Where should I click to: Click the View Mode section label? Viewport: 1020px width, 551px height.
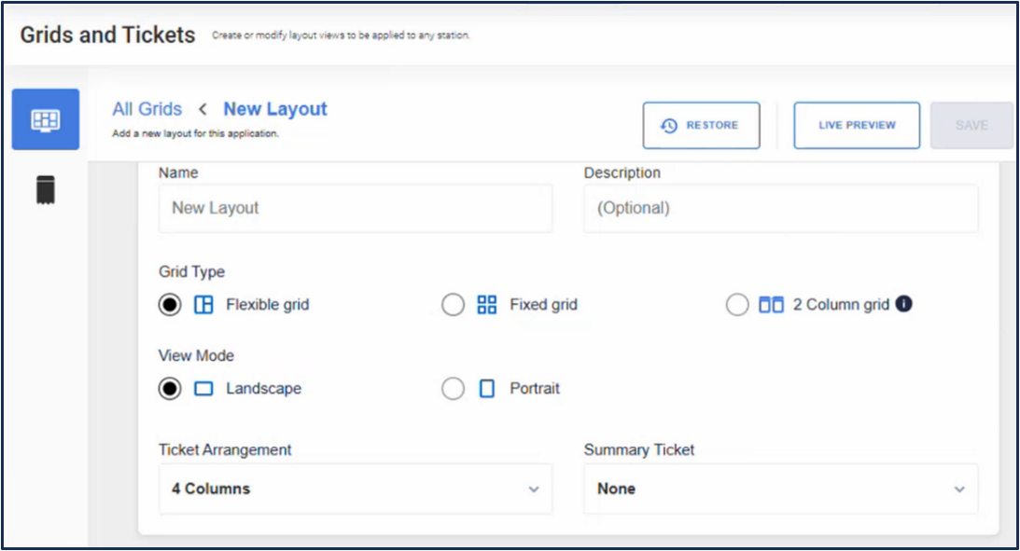click(196, 355)
